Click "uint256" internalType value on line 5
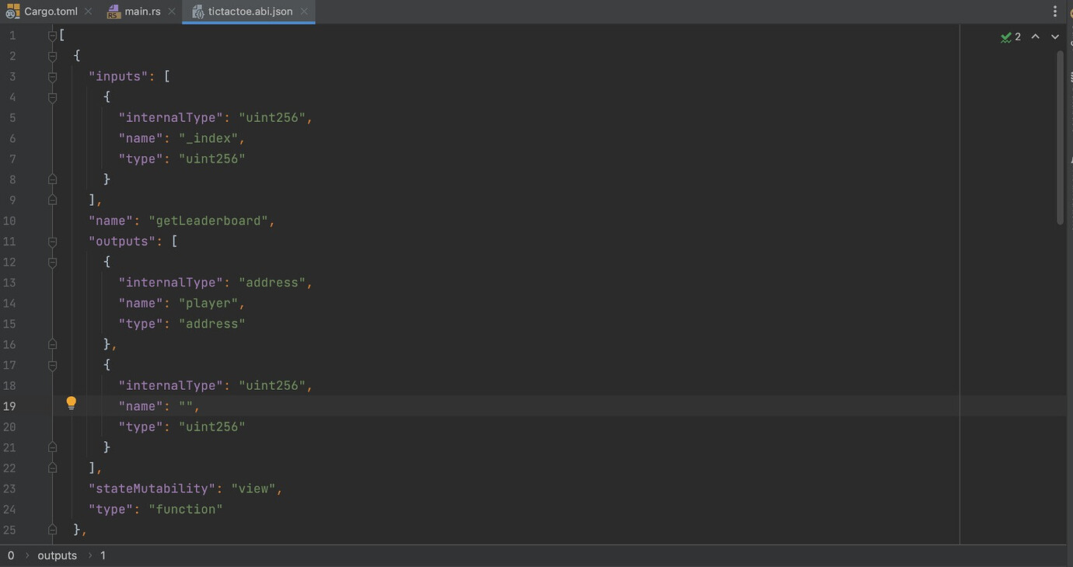1073x567 pixels. coord(272,117)
